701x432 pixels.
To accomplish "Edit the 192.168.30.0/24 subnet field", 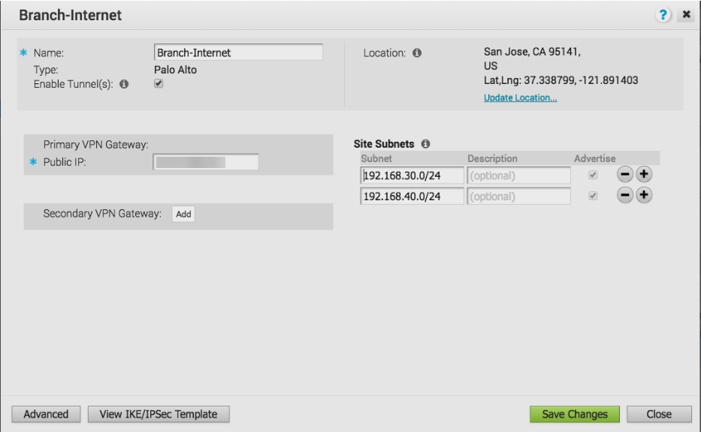I will [x=412, y=175].
